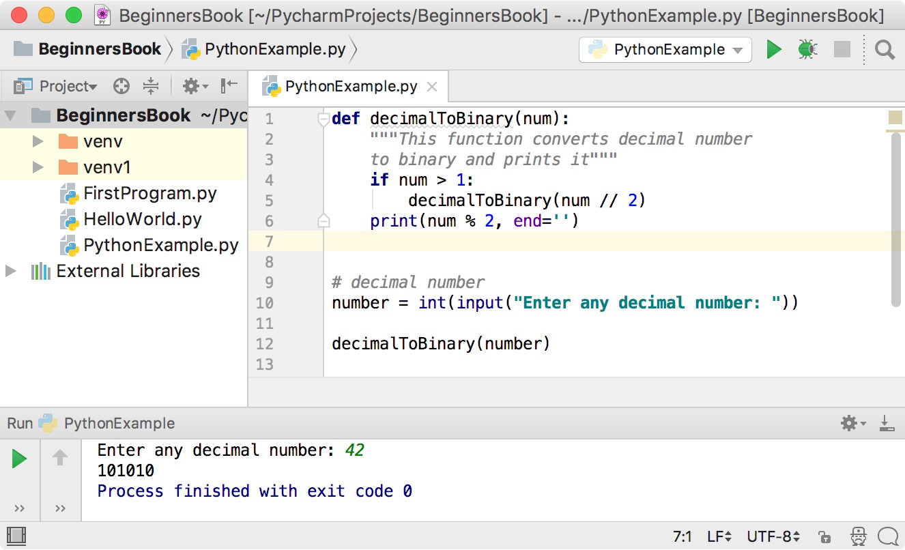The width and height of the screenshot is (905, 550).
Task: Click the decimalToBinary(number) call on line 12
Action: (441, 344)
